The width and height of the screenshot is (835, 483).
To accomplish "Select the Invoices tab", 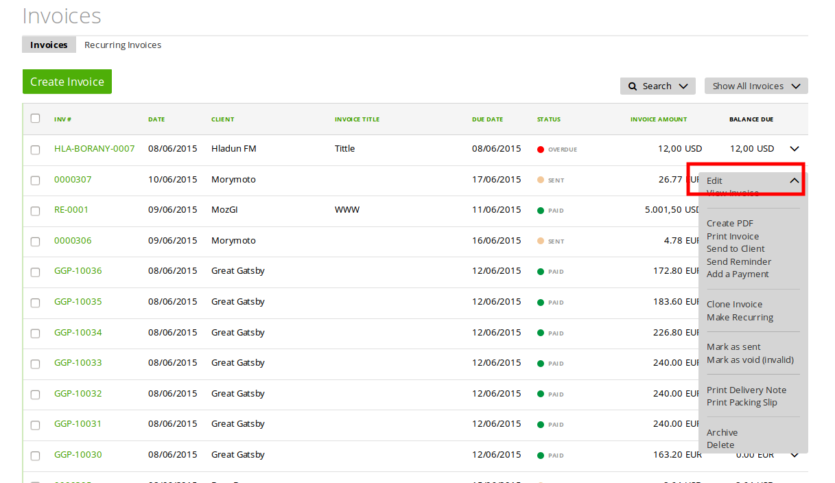I will (x=49, y=45).
